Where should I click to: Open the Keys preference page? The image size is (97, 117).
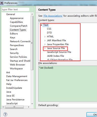coord(13,38)
